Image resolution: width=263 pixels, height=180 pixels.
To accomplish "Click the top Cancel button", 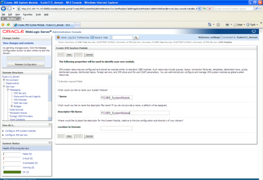I will [89, 54].
